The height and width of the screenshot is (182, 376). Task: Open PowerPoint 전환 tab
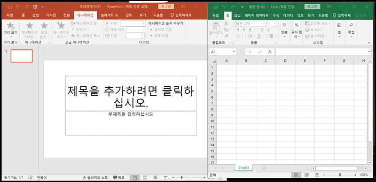coord(66,15)
